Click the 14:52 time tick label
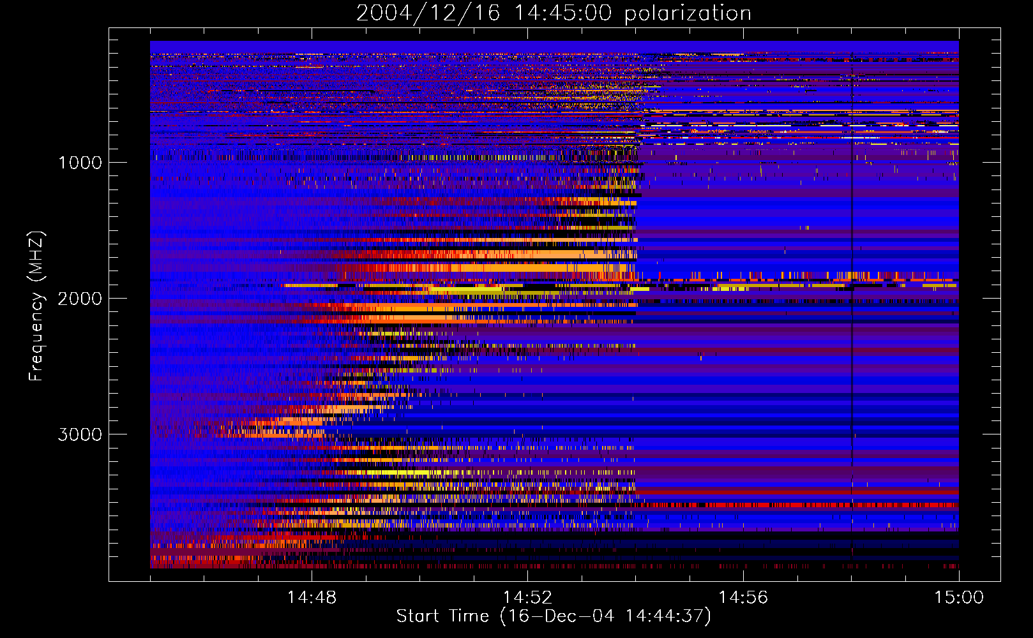 (527, 598)
